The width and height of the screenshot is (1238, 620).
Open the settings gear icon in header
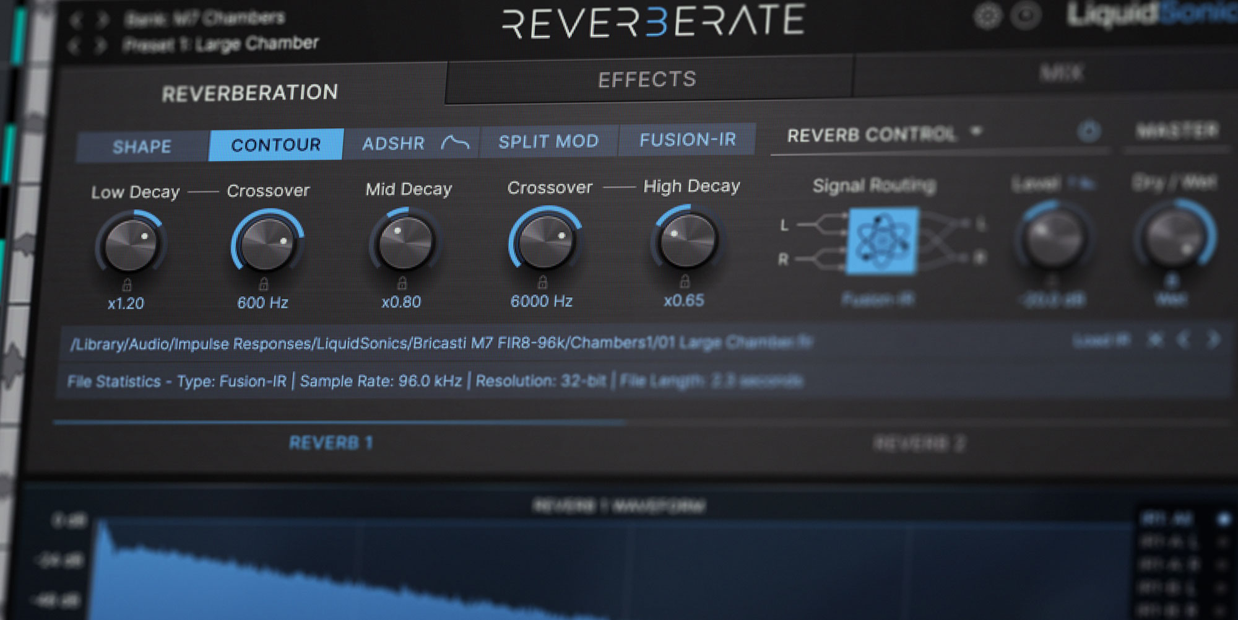(987, 15)
